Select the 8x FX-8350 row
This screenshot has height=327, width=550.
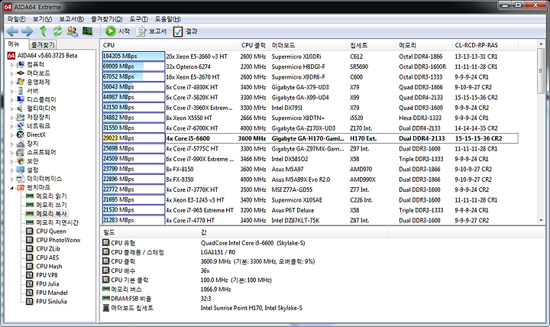click(309, 180)
